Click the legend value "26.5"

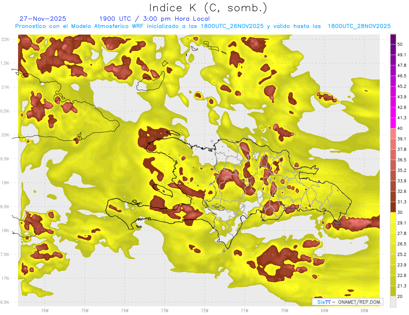pos(402,244)
